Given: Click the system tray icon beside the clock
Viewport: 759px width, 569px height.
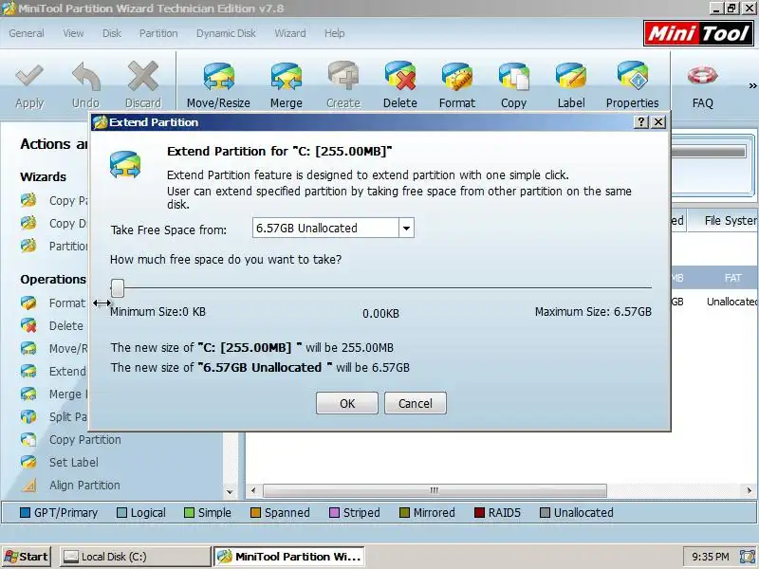Looking at the screenshot, I should [x=747, y=557].
